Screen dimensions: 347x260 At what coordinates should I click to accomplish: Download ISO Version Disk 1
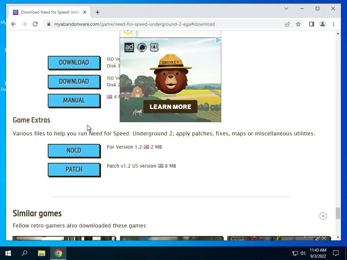click(74, 63)
